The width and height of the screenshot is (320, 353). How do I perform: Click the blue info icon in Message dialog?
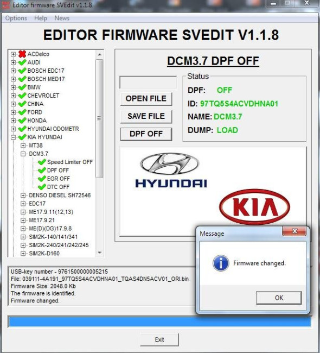[x=221, y=263]
